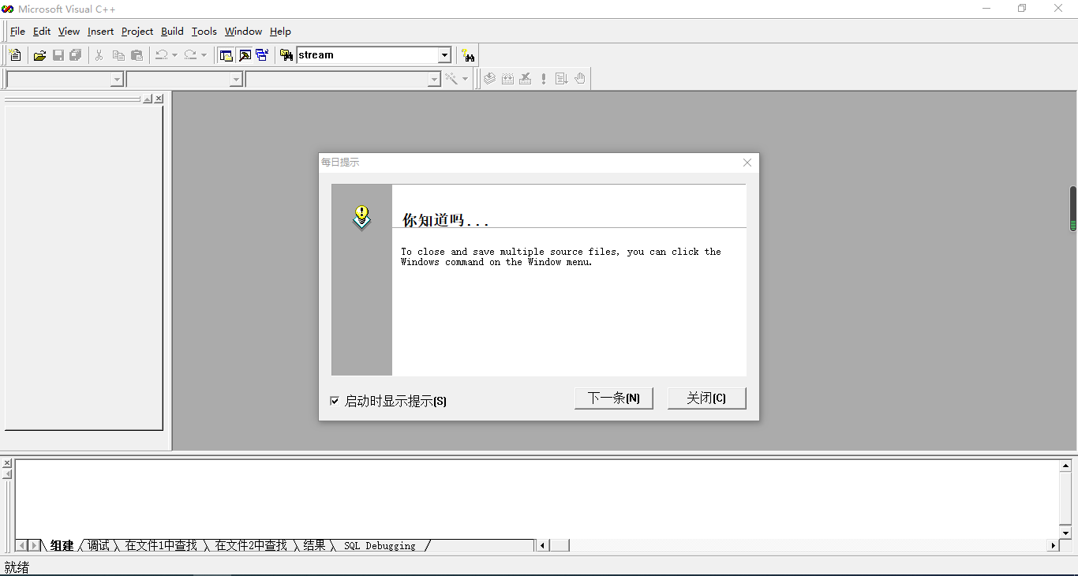Screen dimensions: 1078x576
Task: Open the WizardBar filter dropdown
Action: point(236,79)
